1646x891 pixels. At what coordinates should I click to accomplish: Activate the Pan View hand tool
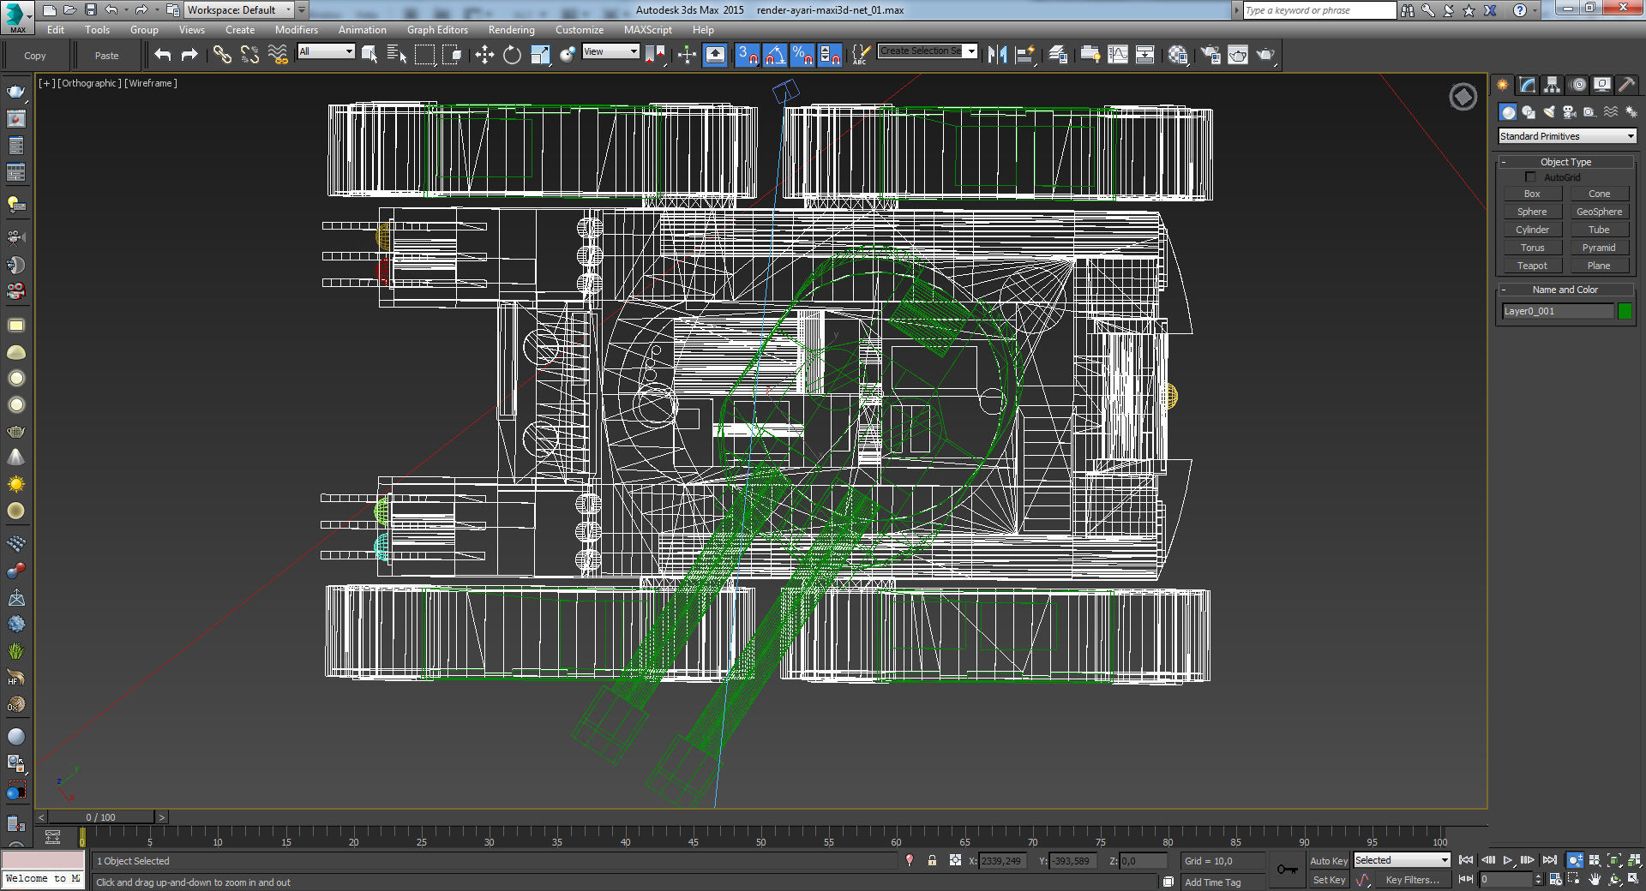1595,879
